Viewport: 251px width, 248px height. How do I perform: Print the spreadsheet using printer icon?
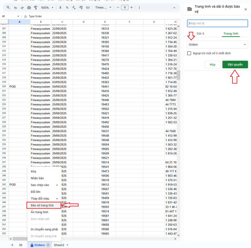[x=29, y=7]
